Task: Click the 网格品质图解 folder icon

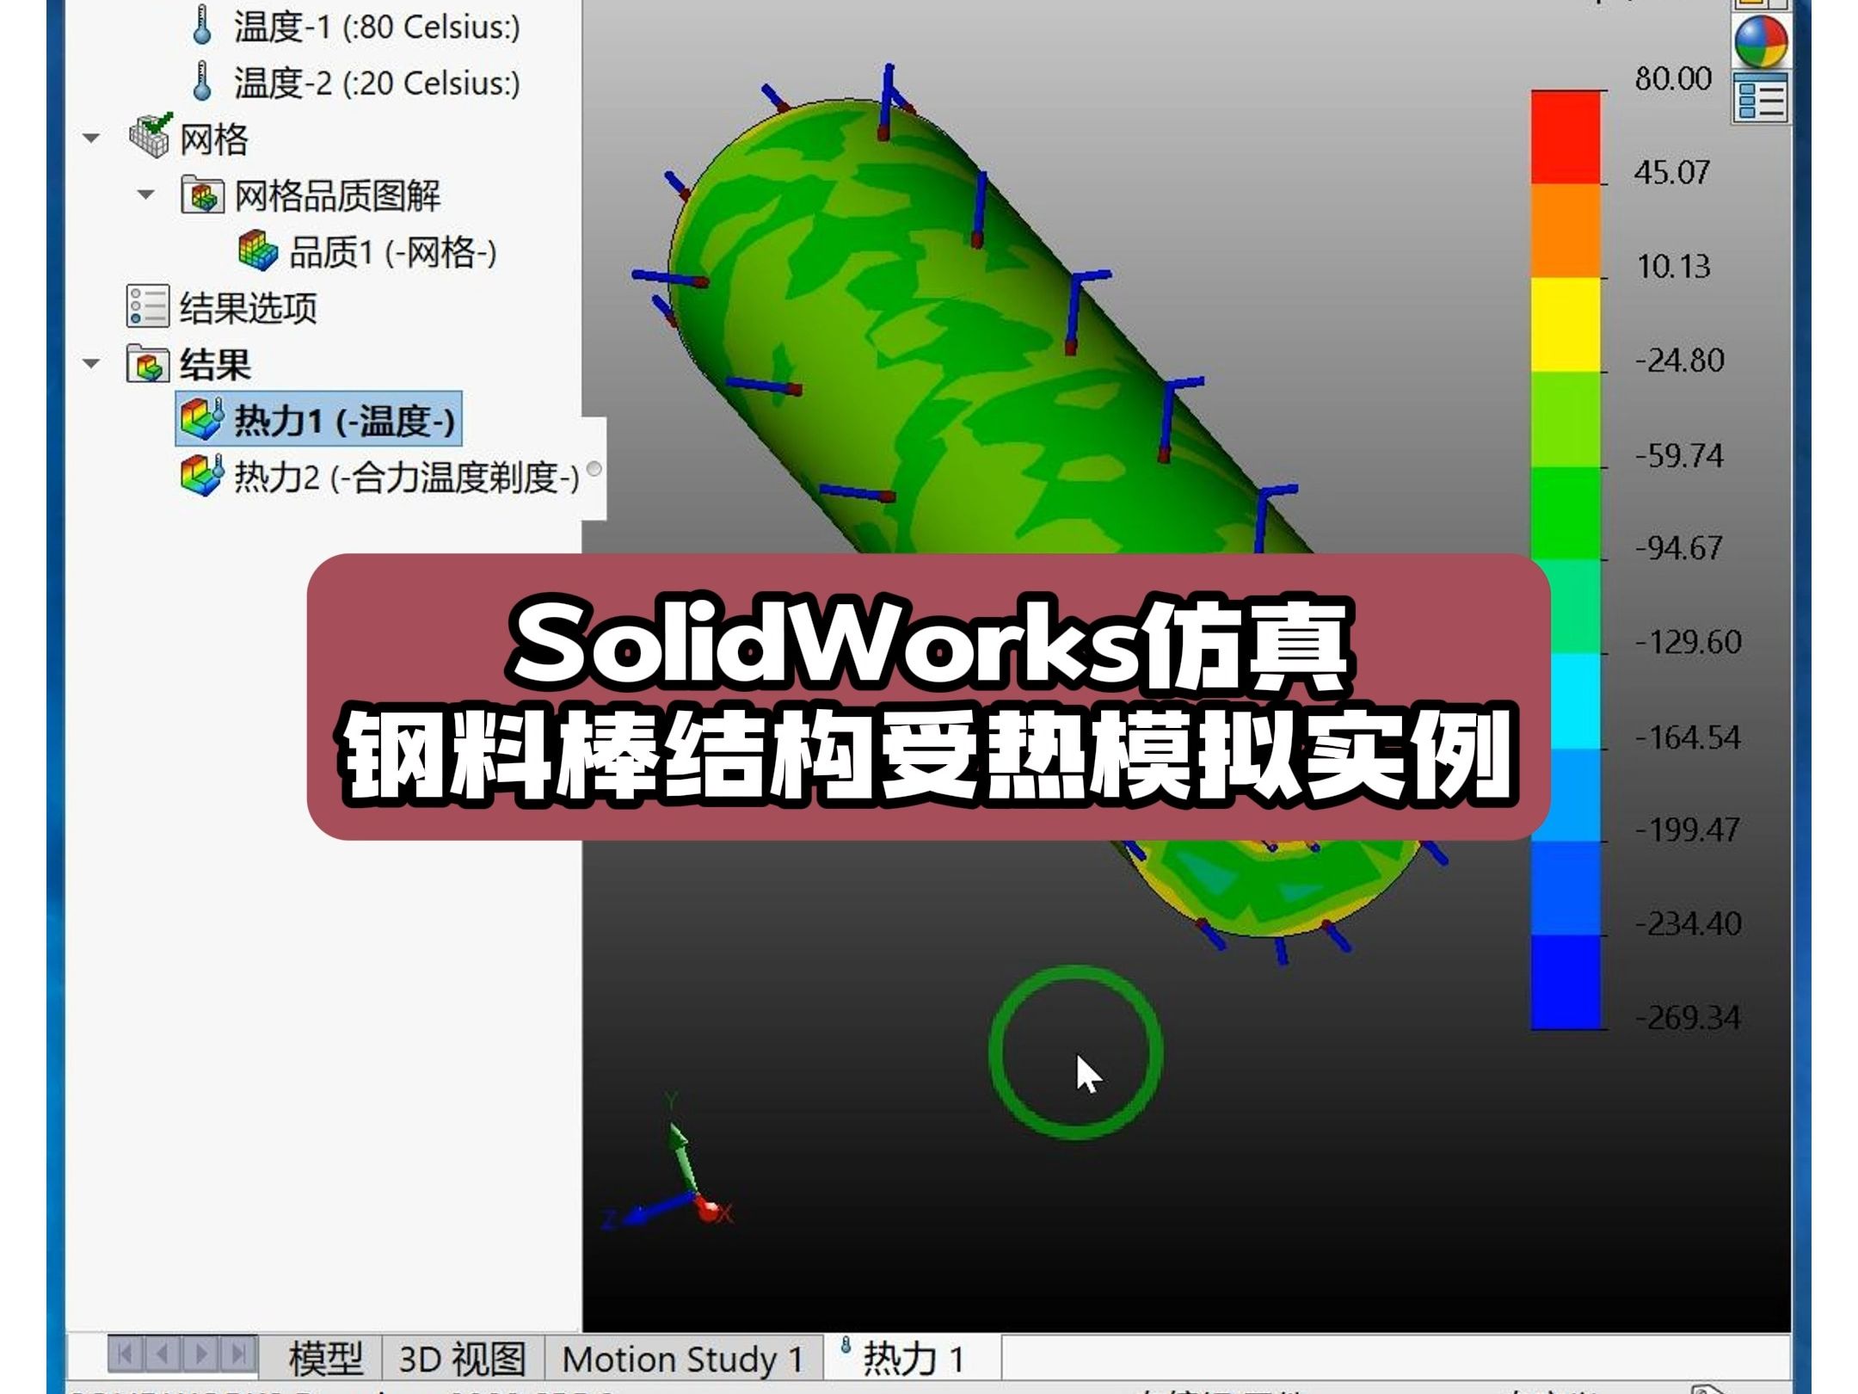Action: 203,195
